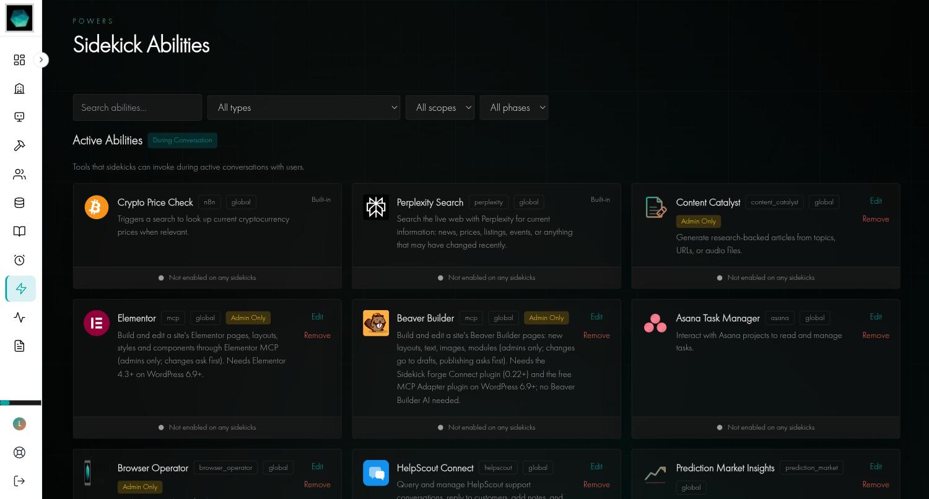Click the Elementor logo icon
Viewport: 929px width, 499px height.
click(97, 323)
